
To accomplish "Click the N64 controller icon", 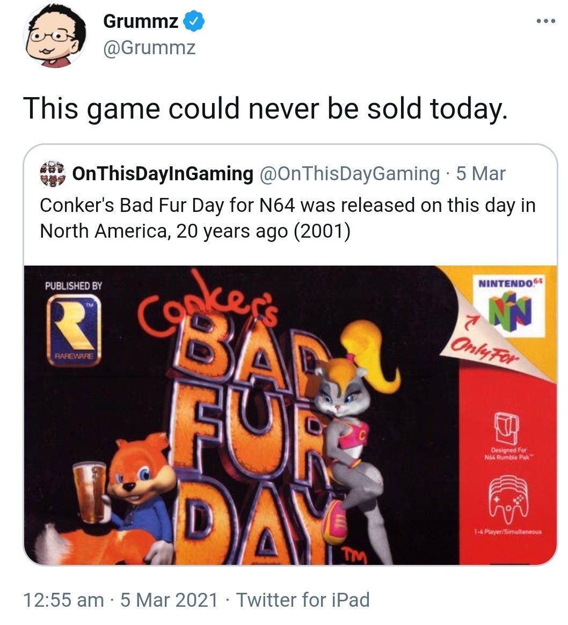I will click(x=508, y=499).
